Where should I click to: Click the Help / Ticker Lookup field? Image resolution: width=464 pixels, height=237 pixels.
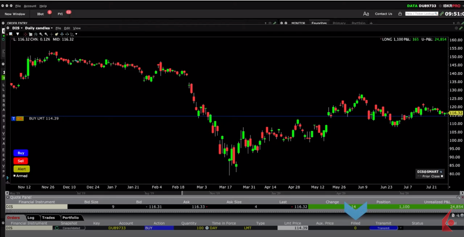pyautogui.click(x=420, y=14)
